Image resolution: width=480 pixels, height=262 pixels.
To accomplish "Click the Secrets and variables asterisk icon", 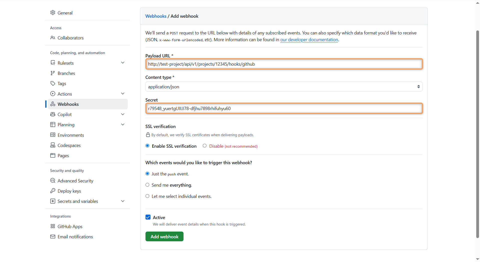I will (52, 201).
